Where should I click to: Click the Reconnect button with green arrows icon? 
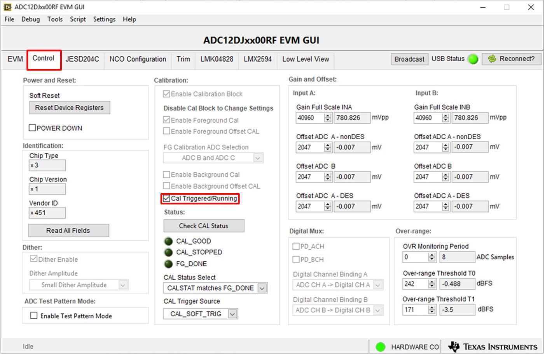click(x=512, y=59)
